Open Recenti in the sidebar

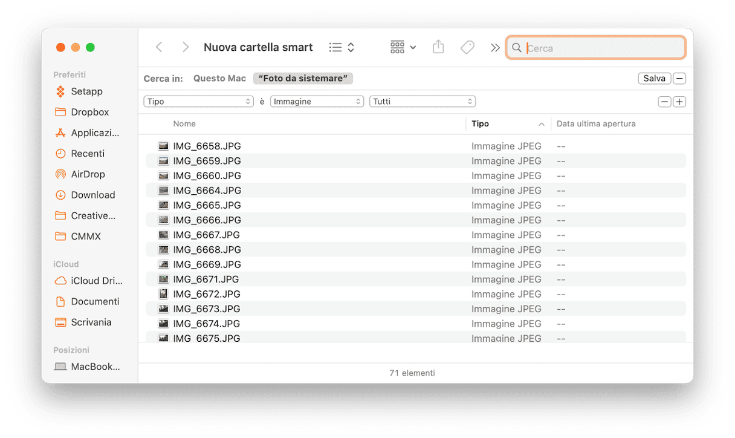click(88, 154)
